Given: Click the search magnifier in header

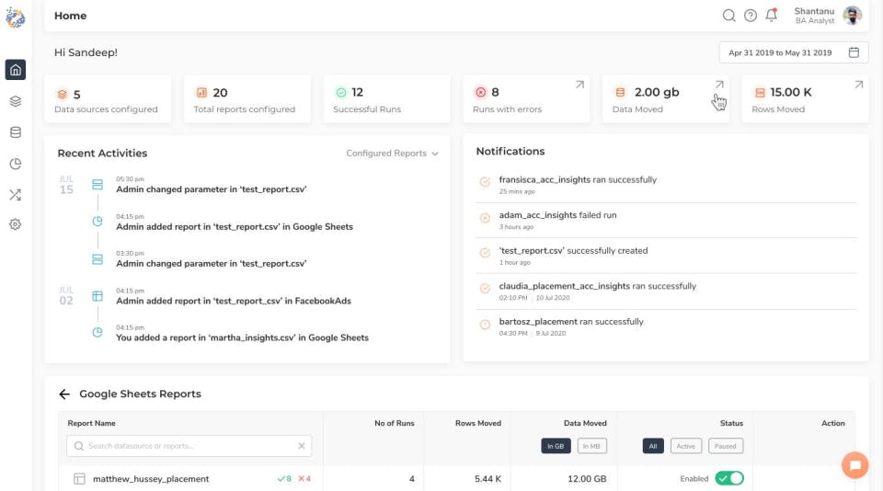Looking at the screenshot, I should (728, 16).
